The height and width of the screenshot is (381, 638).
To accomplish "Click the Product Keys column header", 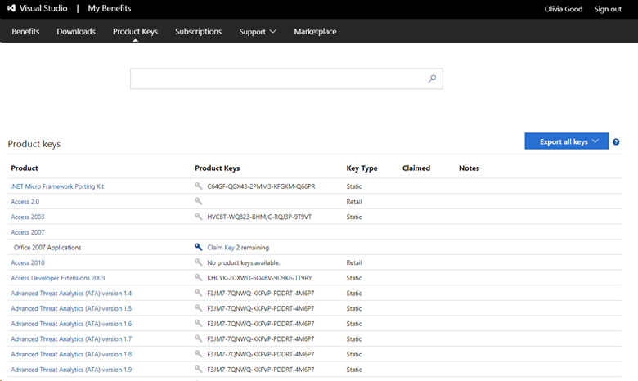I will pos(218,168).
